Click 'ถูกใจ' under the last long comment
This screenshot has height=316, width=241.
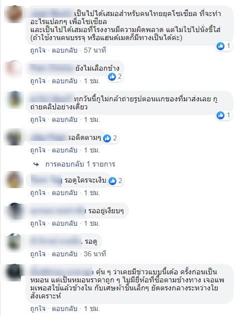(x=38, y=309)
